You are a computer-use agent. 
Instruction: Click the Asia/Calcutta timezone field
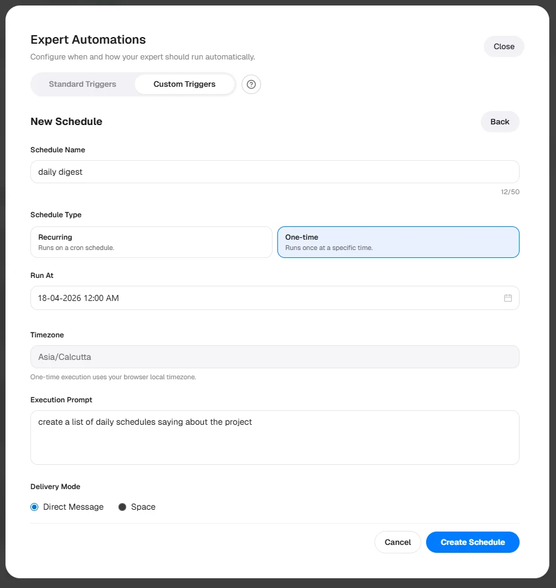pos(274,357)
